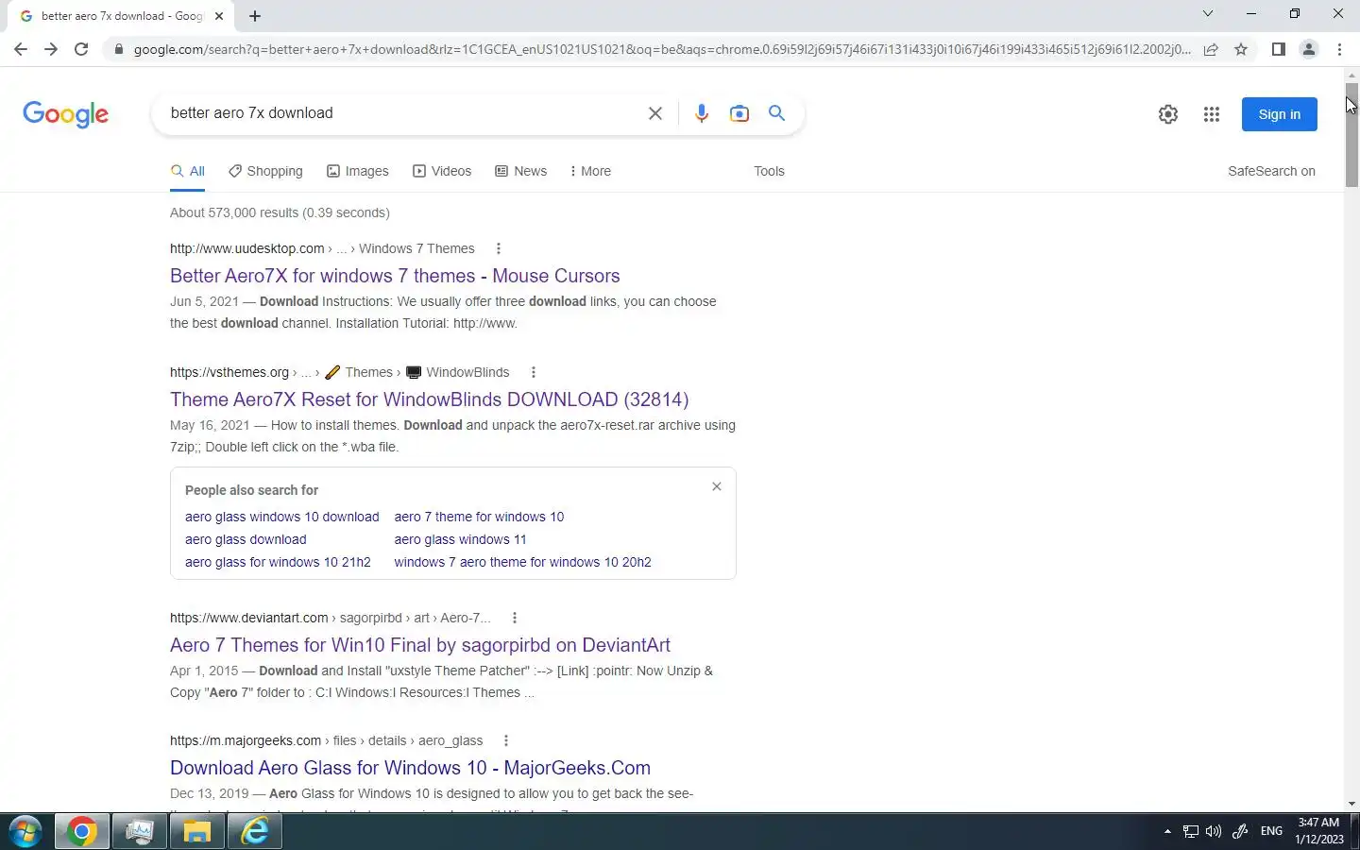Search aero glass windows 10 download
This screenshot has height=850, width=1360.
tap(281, 517)
